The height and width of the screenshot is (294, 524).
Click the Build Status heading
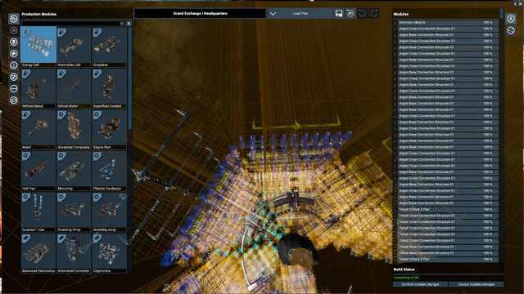tap(404, 269)
